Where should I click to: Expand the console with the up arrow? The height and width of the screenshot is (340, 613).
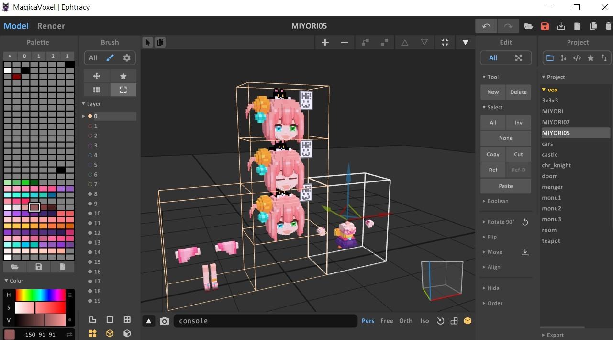coord(149,321)
